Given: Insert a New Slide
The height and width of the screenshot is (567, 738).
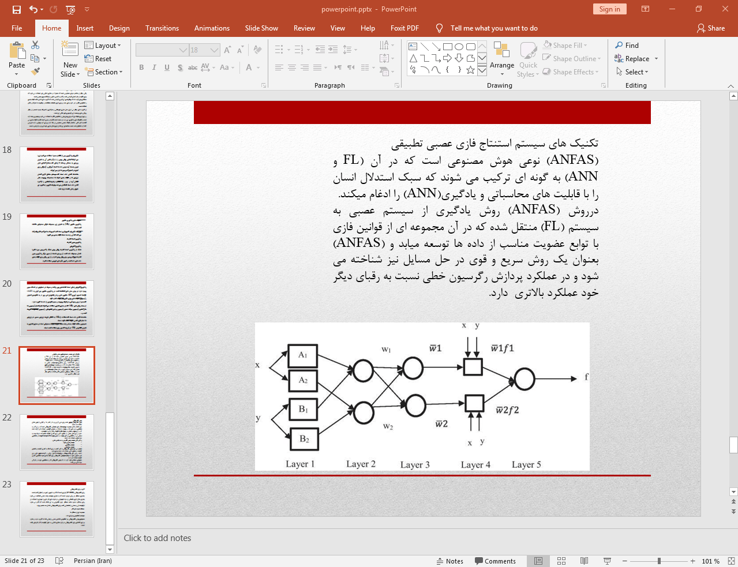Looking at the screenshot, I should coord(70,59).
